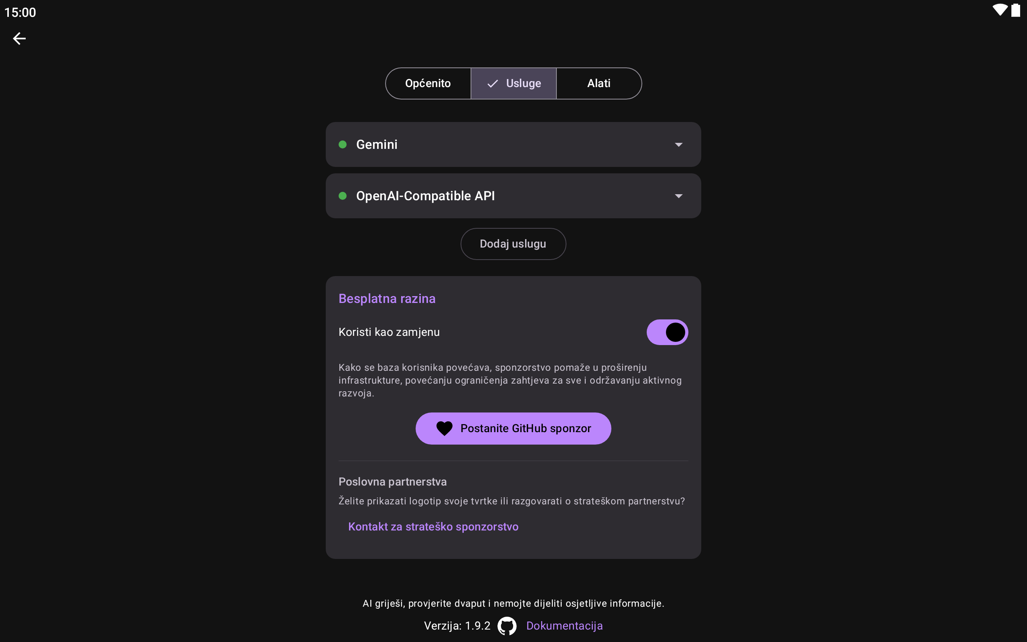Go back using the arrow icon

click(x=19, y=39)
